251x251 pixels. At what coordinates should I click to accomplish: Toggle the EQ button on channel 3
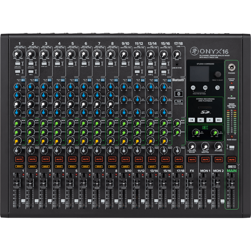point(50,80)
